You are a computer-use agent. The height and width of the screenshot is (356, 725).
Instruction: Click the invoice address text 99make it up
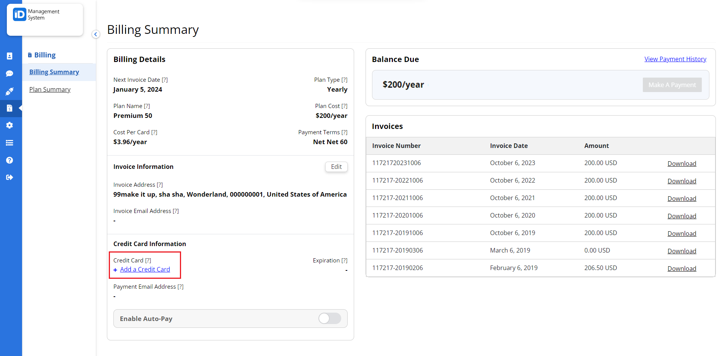click(x=230, y=194)
